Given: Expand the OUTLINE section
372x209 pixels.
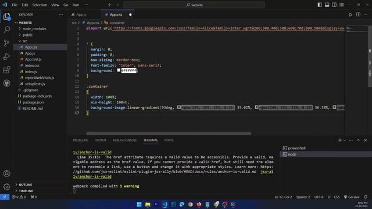Looking at the screenshot, I should tap(25, 185).
